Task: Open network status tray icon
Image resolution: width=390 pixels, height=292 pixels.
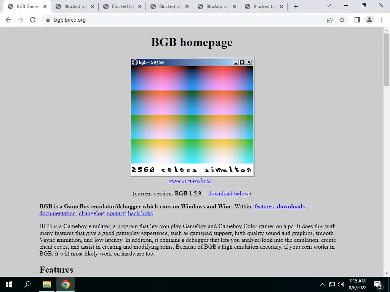Action: click(332, 284)
